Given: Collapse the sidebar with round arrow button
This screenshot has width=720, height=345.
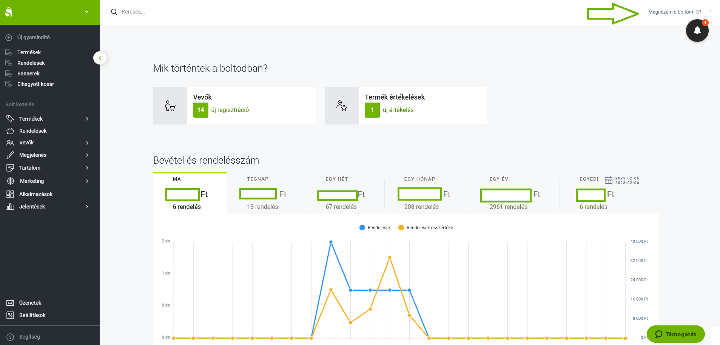Looking at the screenshot, I should 100,58.
